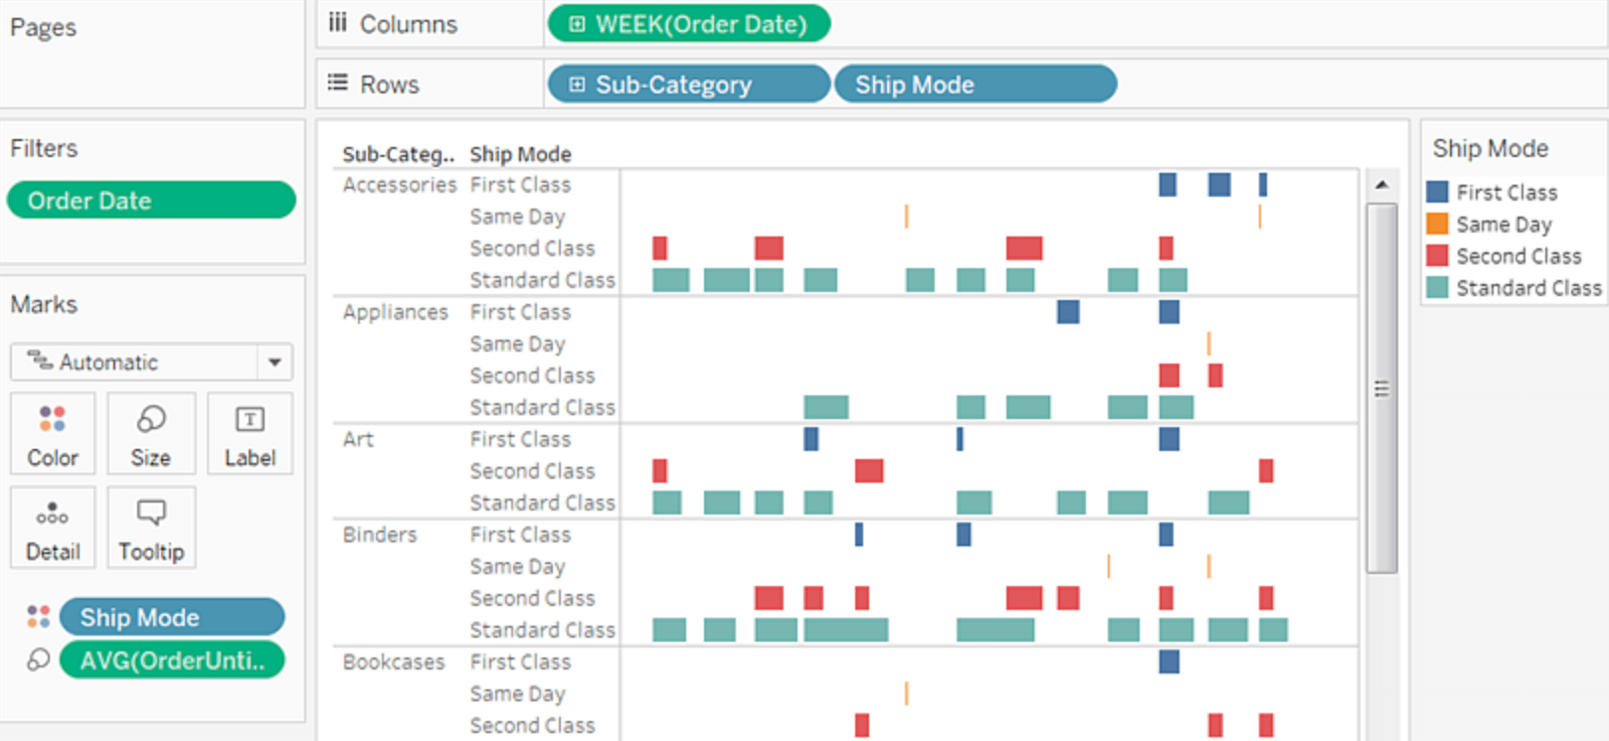Highlight Standard Class teal legend swatch
The height and width of the screenshot is (741, 1609).
pyautogui.click(x=1437, y=288)
